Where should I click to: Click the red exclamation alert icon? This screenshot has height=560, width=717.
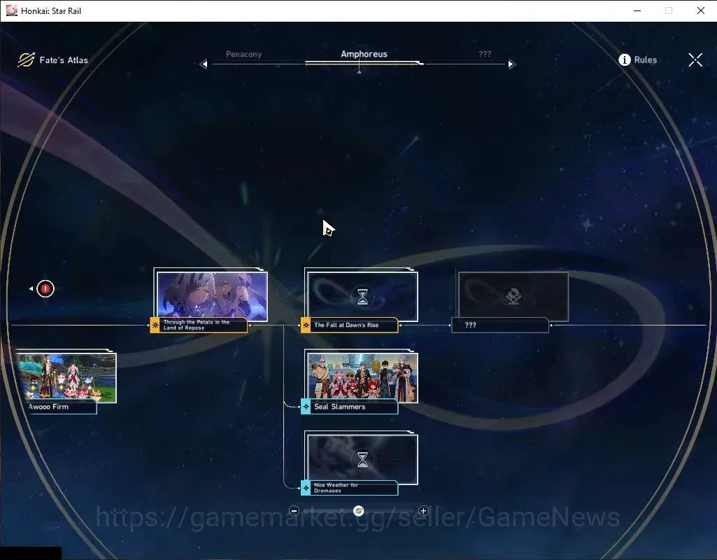click(45, 288)
